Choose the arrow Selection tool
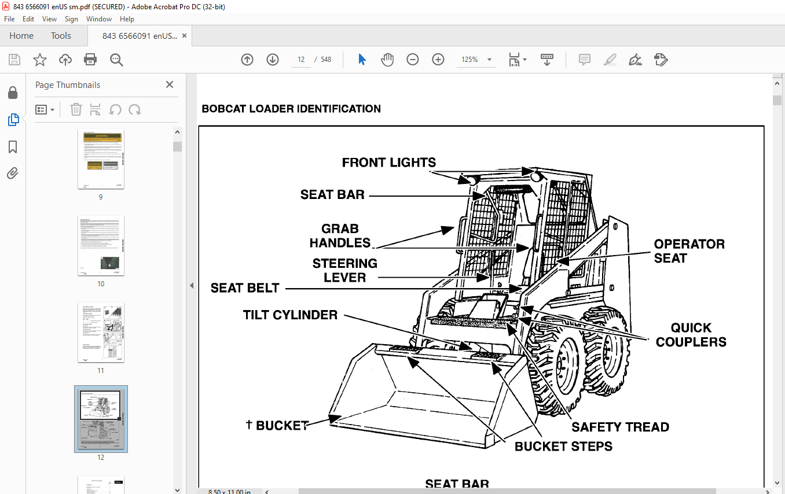Image resolution: width=785 pixels, height=494 pixels. (362, 60)
